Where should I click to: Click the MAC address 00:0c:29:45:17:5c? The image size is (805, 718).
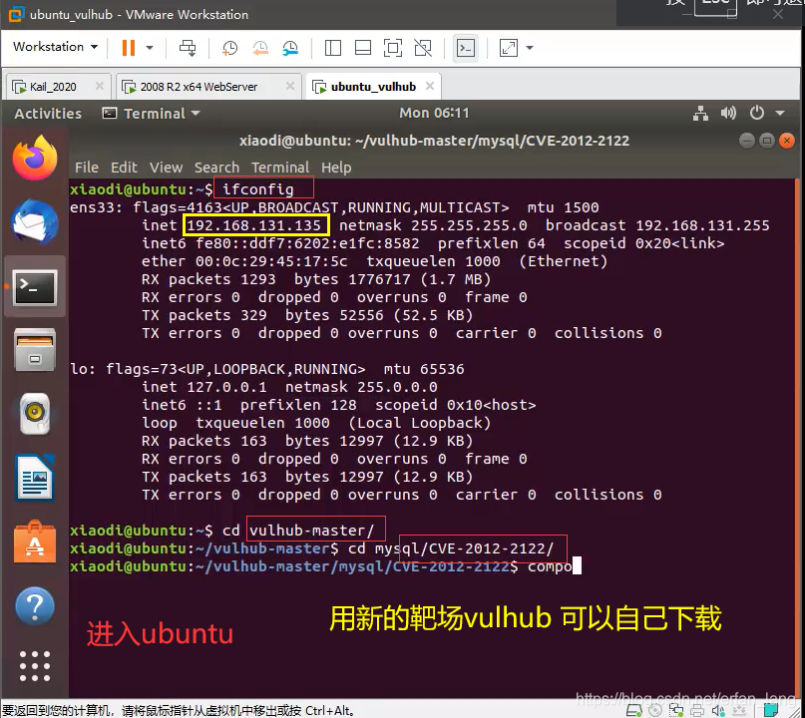(271, 261)
